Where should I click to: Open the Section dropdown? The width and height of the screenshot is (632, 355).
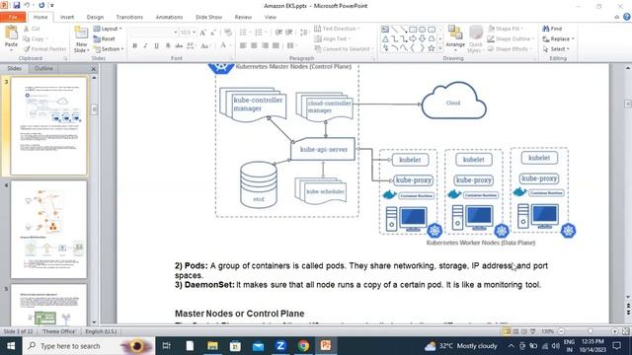109,48
